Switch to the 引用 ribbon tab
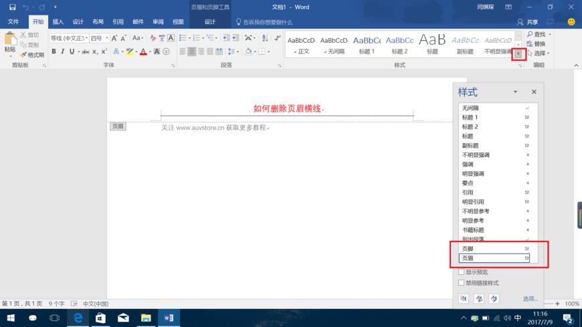 (118, 22)
